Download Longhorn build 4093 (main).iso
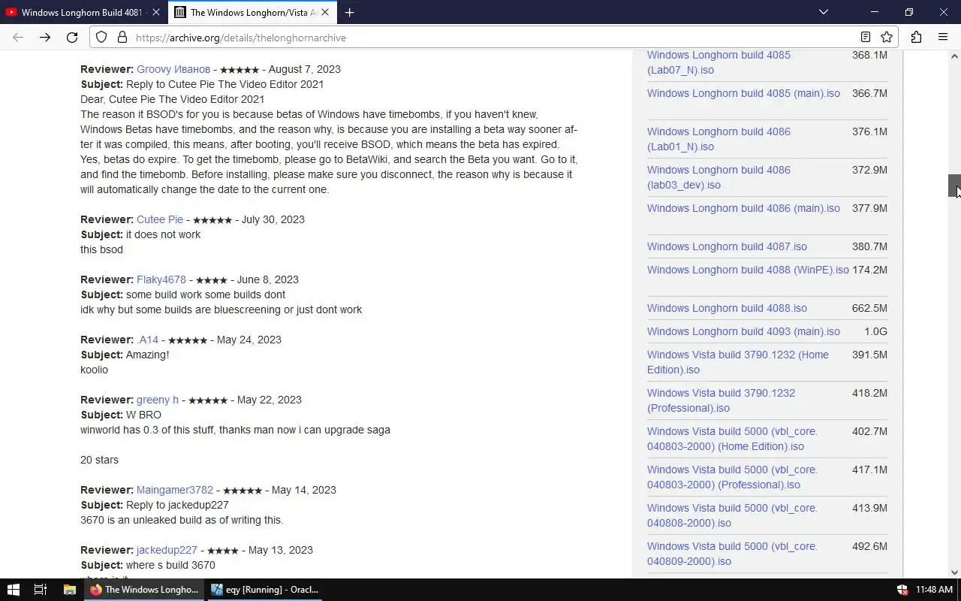This screenshot has width=961, height=601. (x=743, y=331)
